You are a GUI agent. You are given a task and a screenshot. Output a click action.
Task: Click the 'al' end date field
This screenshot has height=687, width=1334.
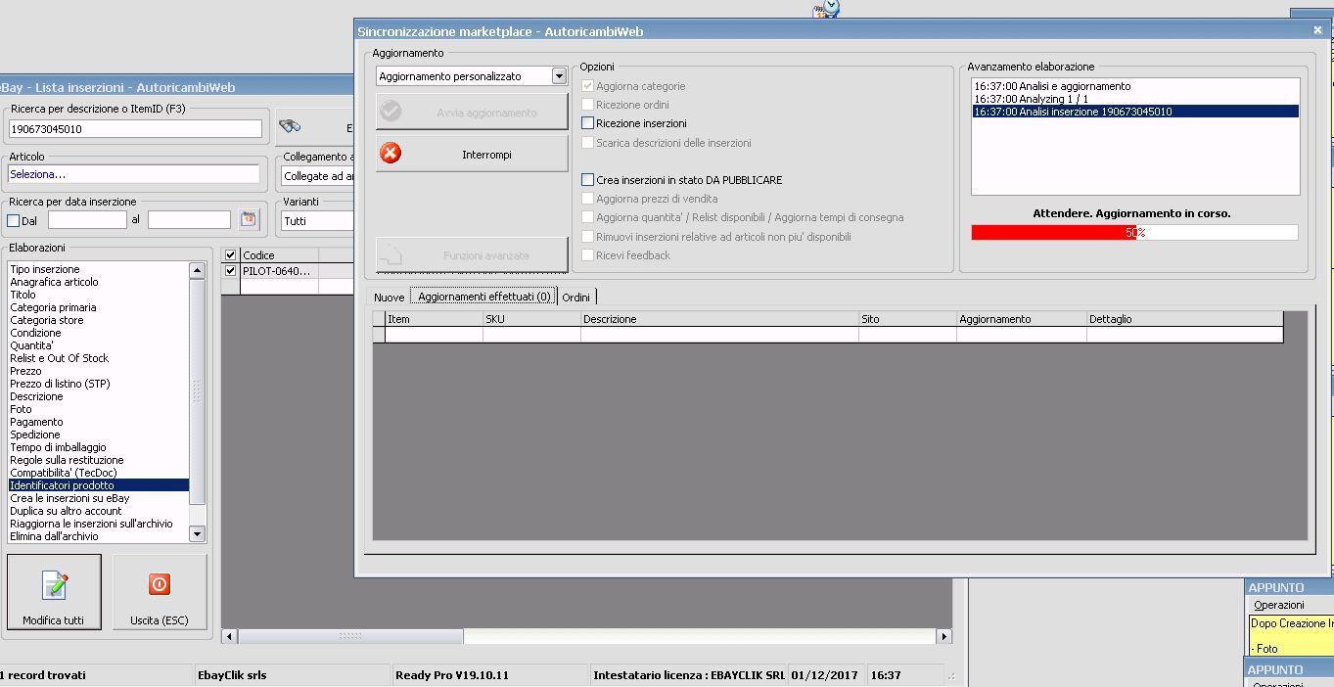click(x=189, y=220)
